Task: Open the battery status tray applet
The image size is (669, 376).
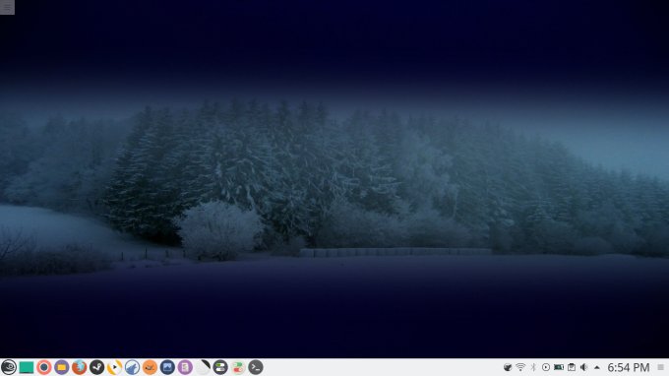Action: pyautogui.click(x=559, y=367)
